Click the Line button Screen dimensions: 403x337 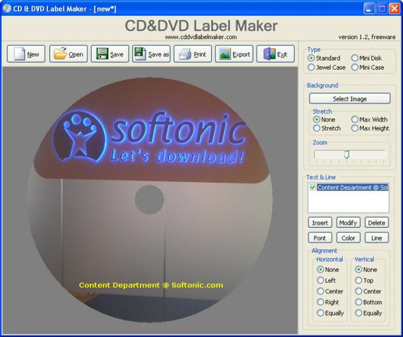click(x=377, y=238)
